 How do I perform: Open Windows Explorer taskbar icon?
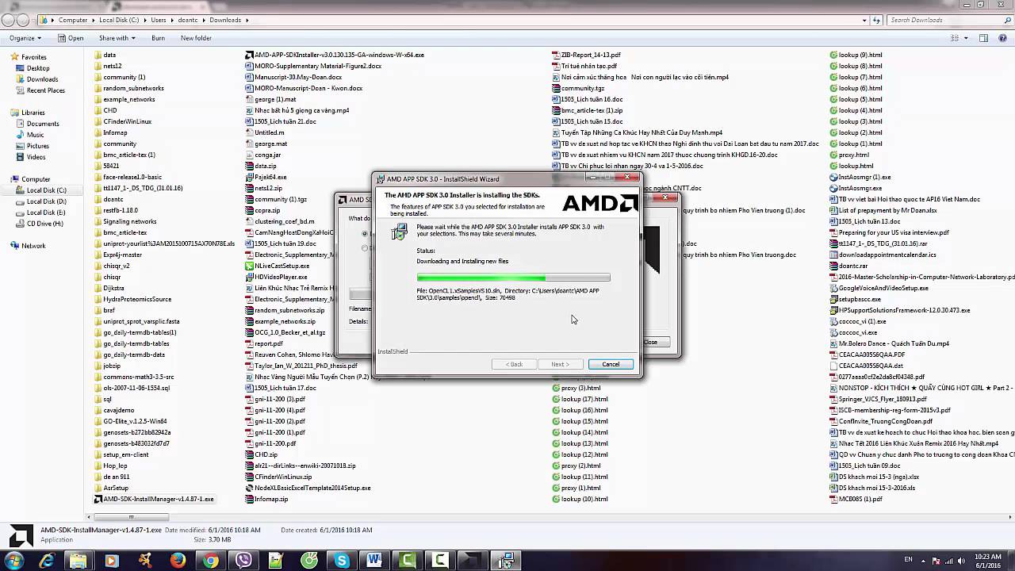click(x=79, y=560)
